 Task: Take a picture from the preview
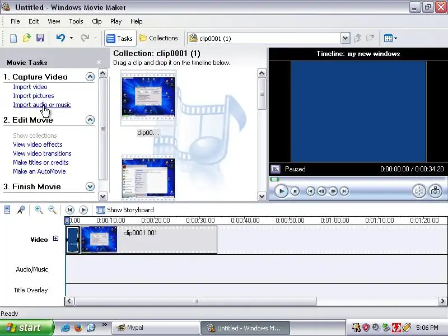(435, 191)
